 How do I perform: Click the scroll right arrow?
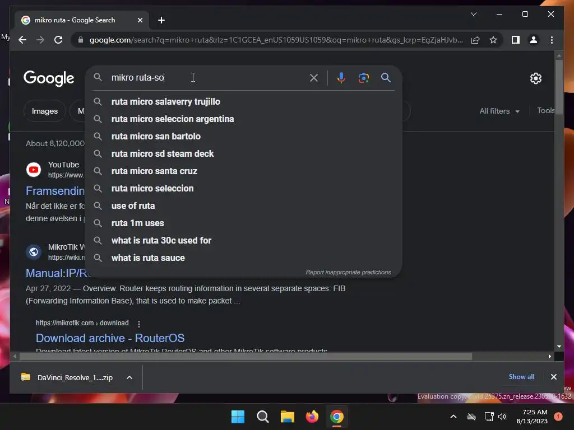(x=549, y=356)
